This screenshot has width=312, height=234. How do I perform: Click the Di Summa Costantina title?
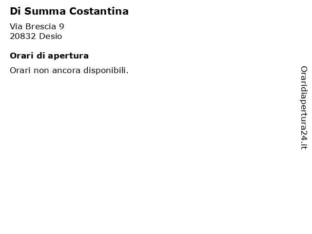69,11
